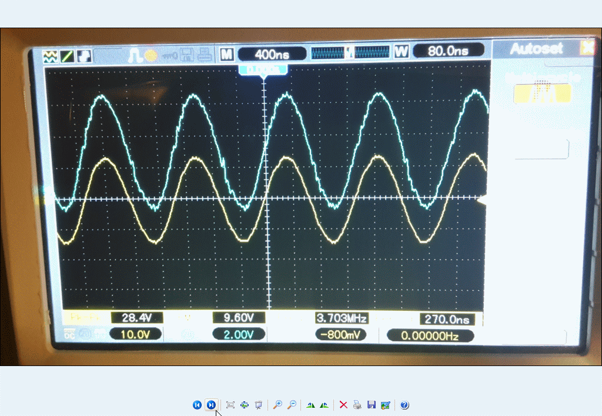
Task: Show the image at actual size
Action: click(245, 405)
